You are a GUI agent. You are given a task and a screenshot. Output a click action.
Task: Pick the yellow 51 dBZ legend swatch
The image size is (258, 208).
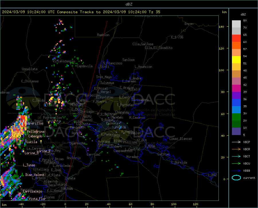click(x=236, y=60)
